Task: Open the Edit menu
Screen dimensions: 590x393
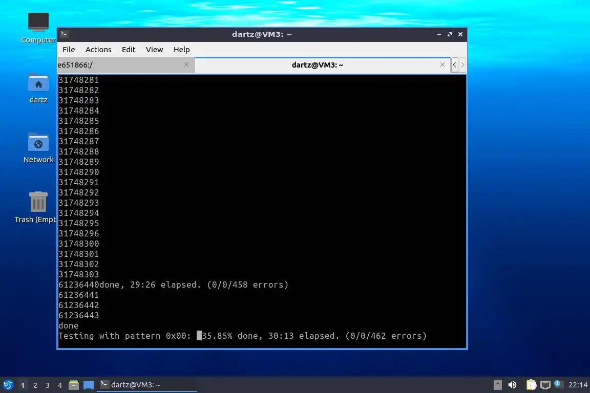Action: pyautogui.click(x=129, y=50)
